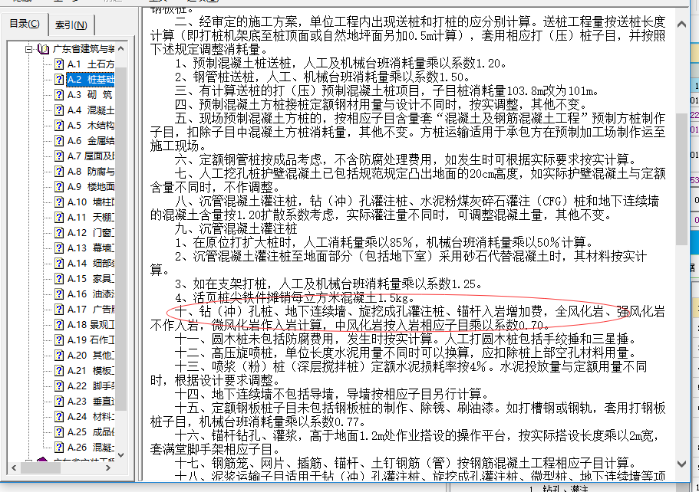The height and width of the screenshot is (492, 699).
Task: Click the tree horizontal scrollbar thumb
Action: [41, 468]
